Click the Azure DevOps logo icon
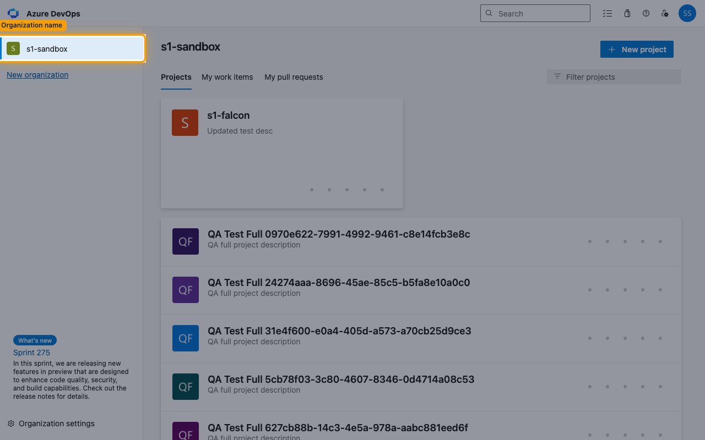The width and height of the screenshot is (705, 440). pos(13,13)
